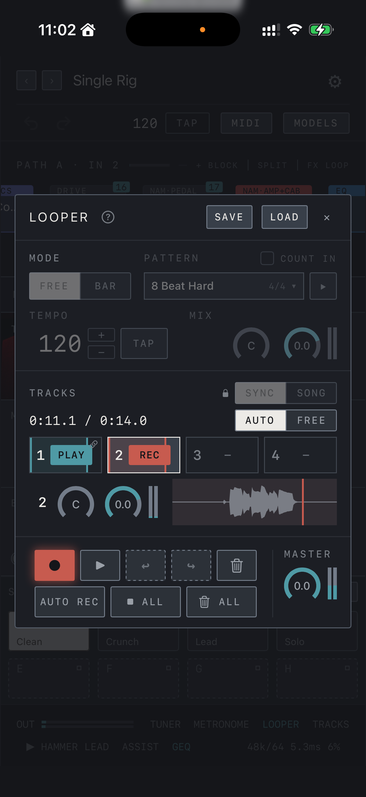Open the GEQ panel

[181, 747]
